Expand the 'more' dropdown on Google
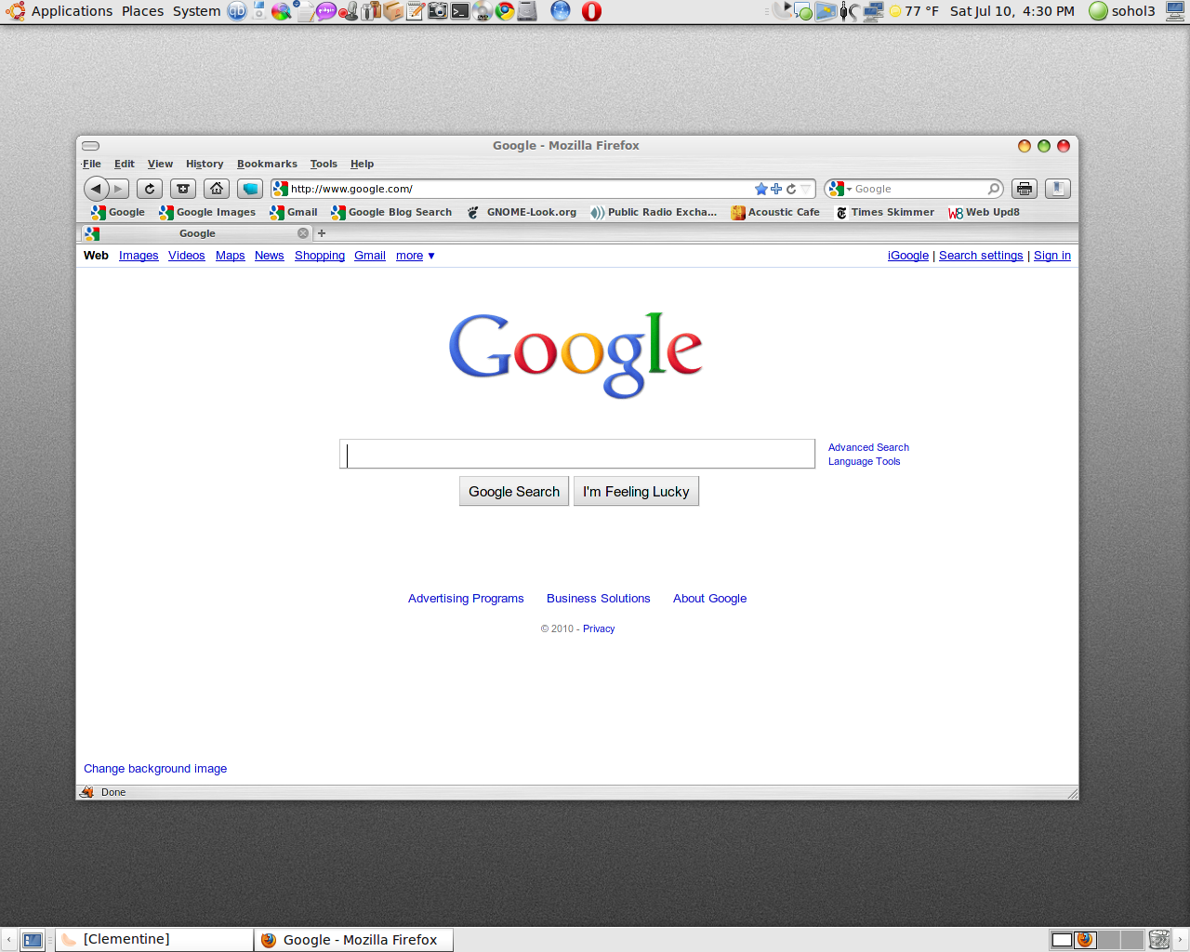1190x952 pixels. point(416,256)
